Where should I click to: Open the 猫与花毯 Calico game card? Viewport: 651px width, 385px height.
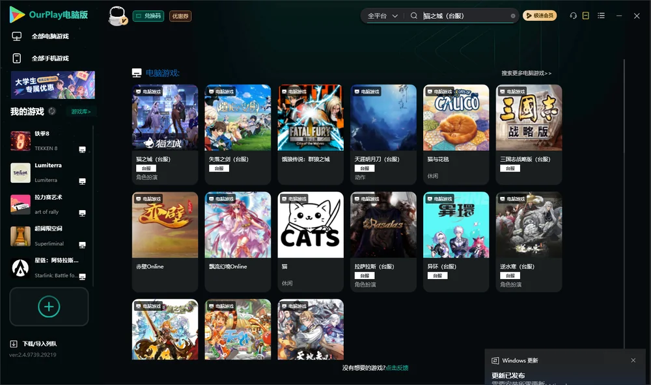pyautogui.click(x=456, y=135)
